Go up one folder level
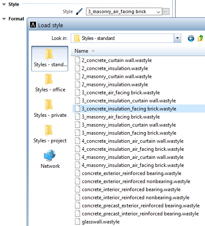 tap(200, 38)
